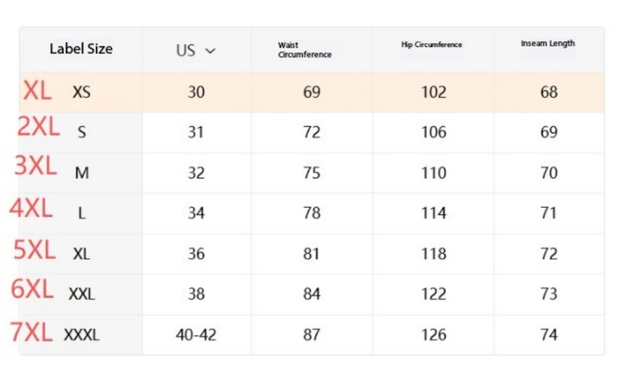Click the red 4XL annotation
Viewport: 620px width, 373px height.
[31, 209]
